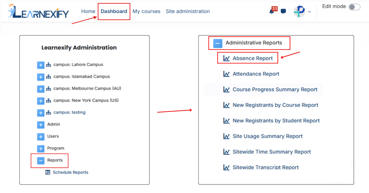369x193 pixels.
Task: Expand the Lahore Campus node
Action: (x=41, y=65)
